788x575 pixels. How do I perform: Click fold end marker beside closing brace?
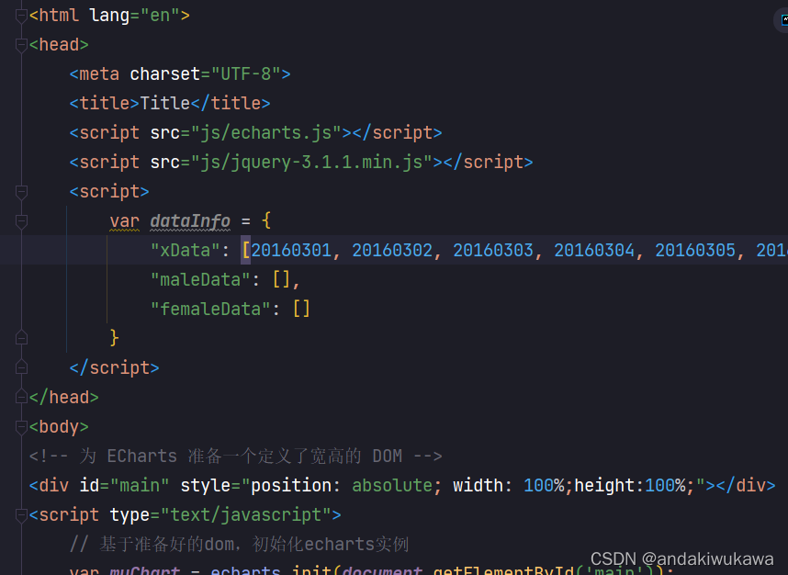21,337
